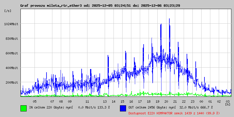Click the [h] hour unit label

point(228,104)
